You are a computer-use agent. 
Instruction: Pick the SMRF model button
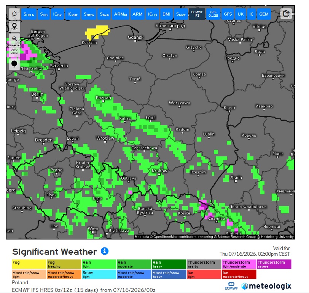click(181, 14)
